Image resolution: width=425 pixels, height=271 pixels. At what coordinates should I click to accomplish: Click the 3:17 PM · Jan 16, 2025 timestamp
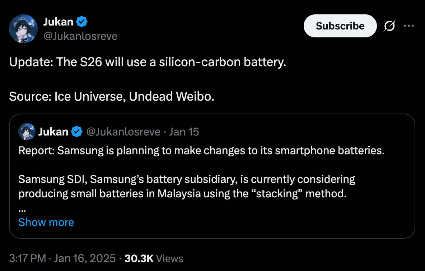coord(62,258)
